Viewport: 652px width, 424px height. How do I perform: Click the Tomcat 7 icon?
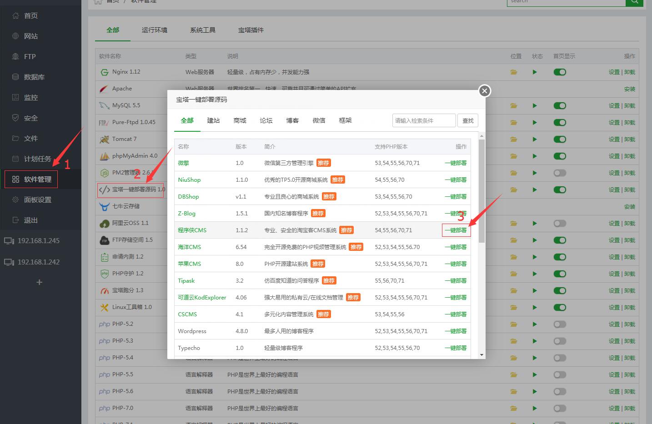(x=104, y=139)
